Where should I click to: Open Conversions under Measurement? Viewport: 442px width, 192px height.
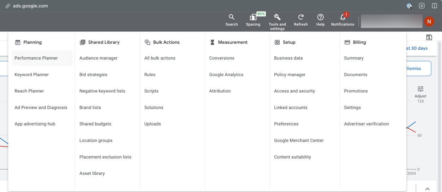tap(222, 58)
